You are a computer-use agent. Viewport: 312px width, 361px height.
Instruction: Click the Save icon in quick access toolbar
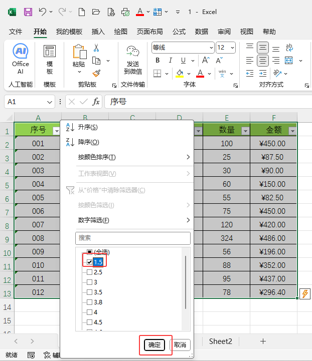tap(28, 12)
